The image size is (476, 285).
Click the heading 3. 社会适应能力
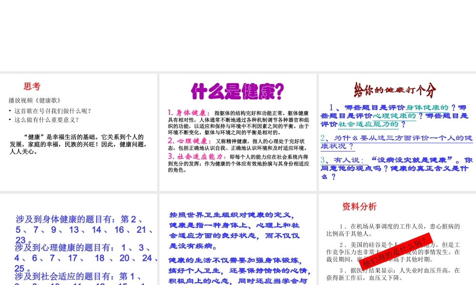(x=197, y=156)
